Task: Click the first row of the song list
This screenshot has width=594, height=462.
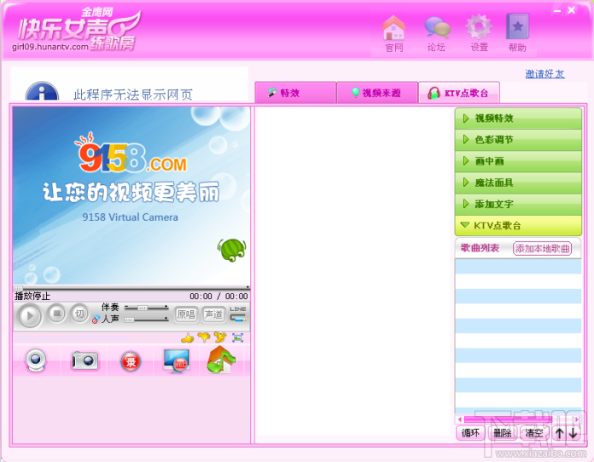Action: tap(518, 267)
